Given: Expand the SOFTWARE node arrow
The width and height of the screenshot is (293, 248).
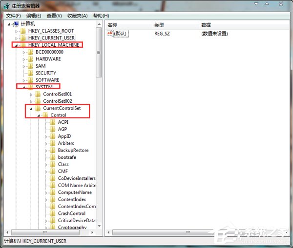Looking at the screenshot, I should (x=24, y=80).
